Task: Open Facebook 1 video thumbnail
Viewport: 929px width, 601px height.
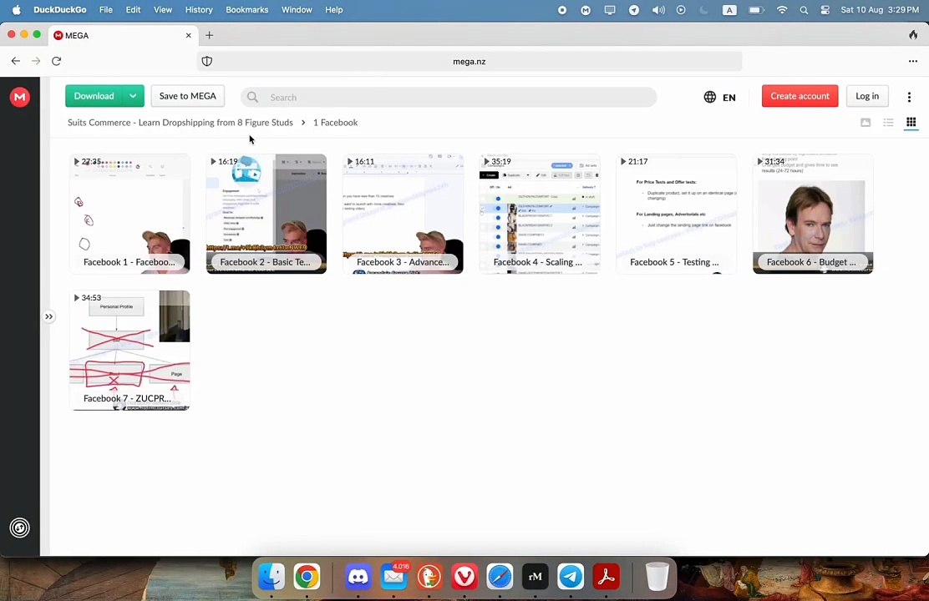Action: [x=129, y=214]
